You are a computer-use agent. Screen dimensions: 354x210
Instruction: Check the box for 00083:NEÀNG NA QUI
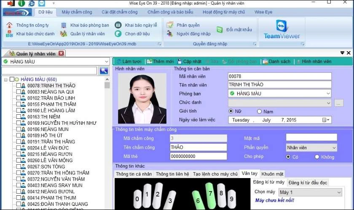(19, 92)
